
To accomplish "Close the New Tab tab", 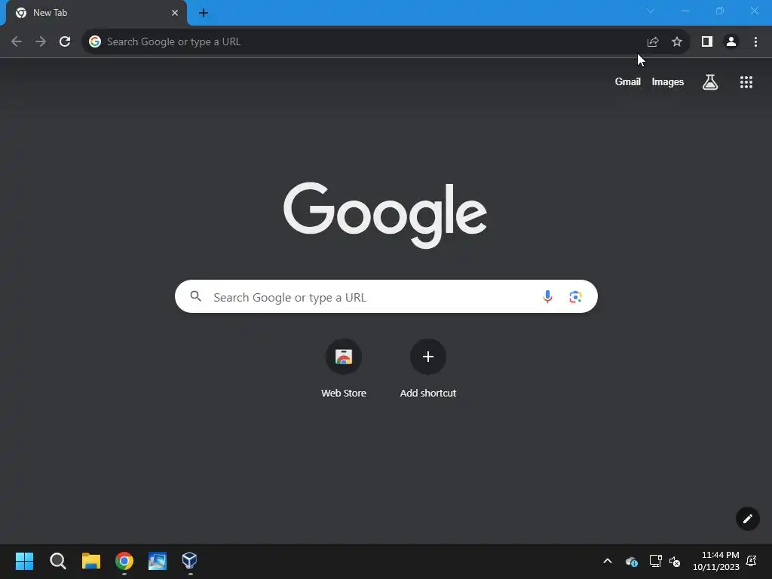I will 175,13.
